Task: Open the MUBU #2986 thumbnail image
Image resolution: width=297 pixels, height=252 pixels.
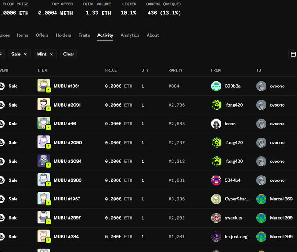Action: 44,180
